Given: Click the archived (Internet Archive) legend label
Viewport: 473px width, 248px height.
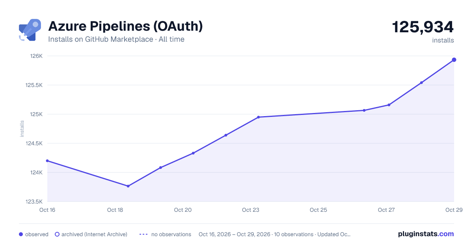Looking at the screenshot, I should pyautogui.click(x=94, y=234).
